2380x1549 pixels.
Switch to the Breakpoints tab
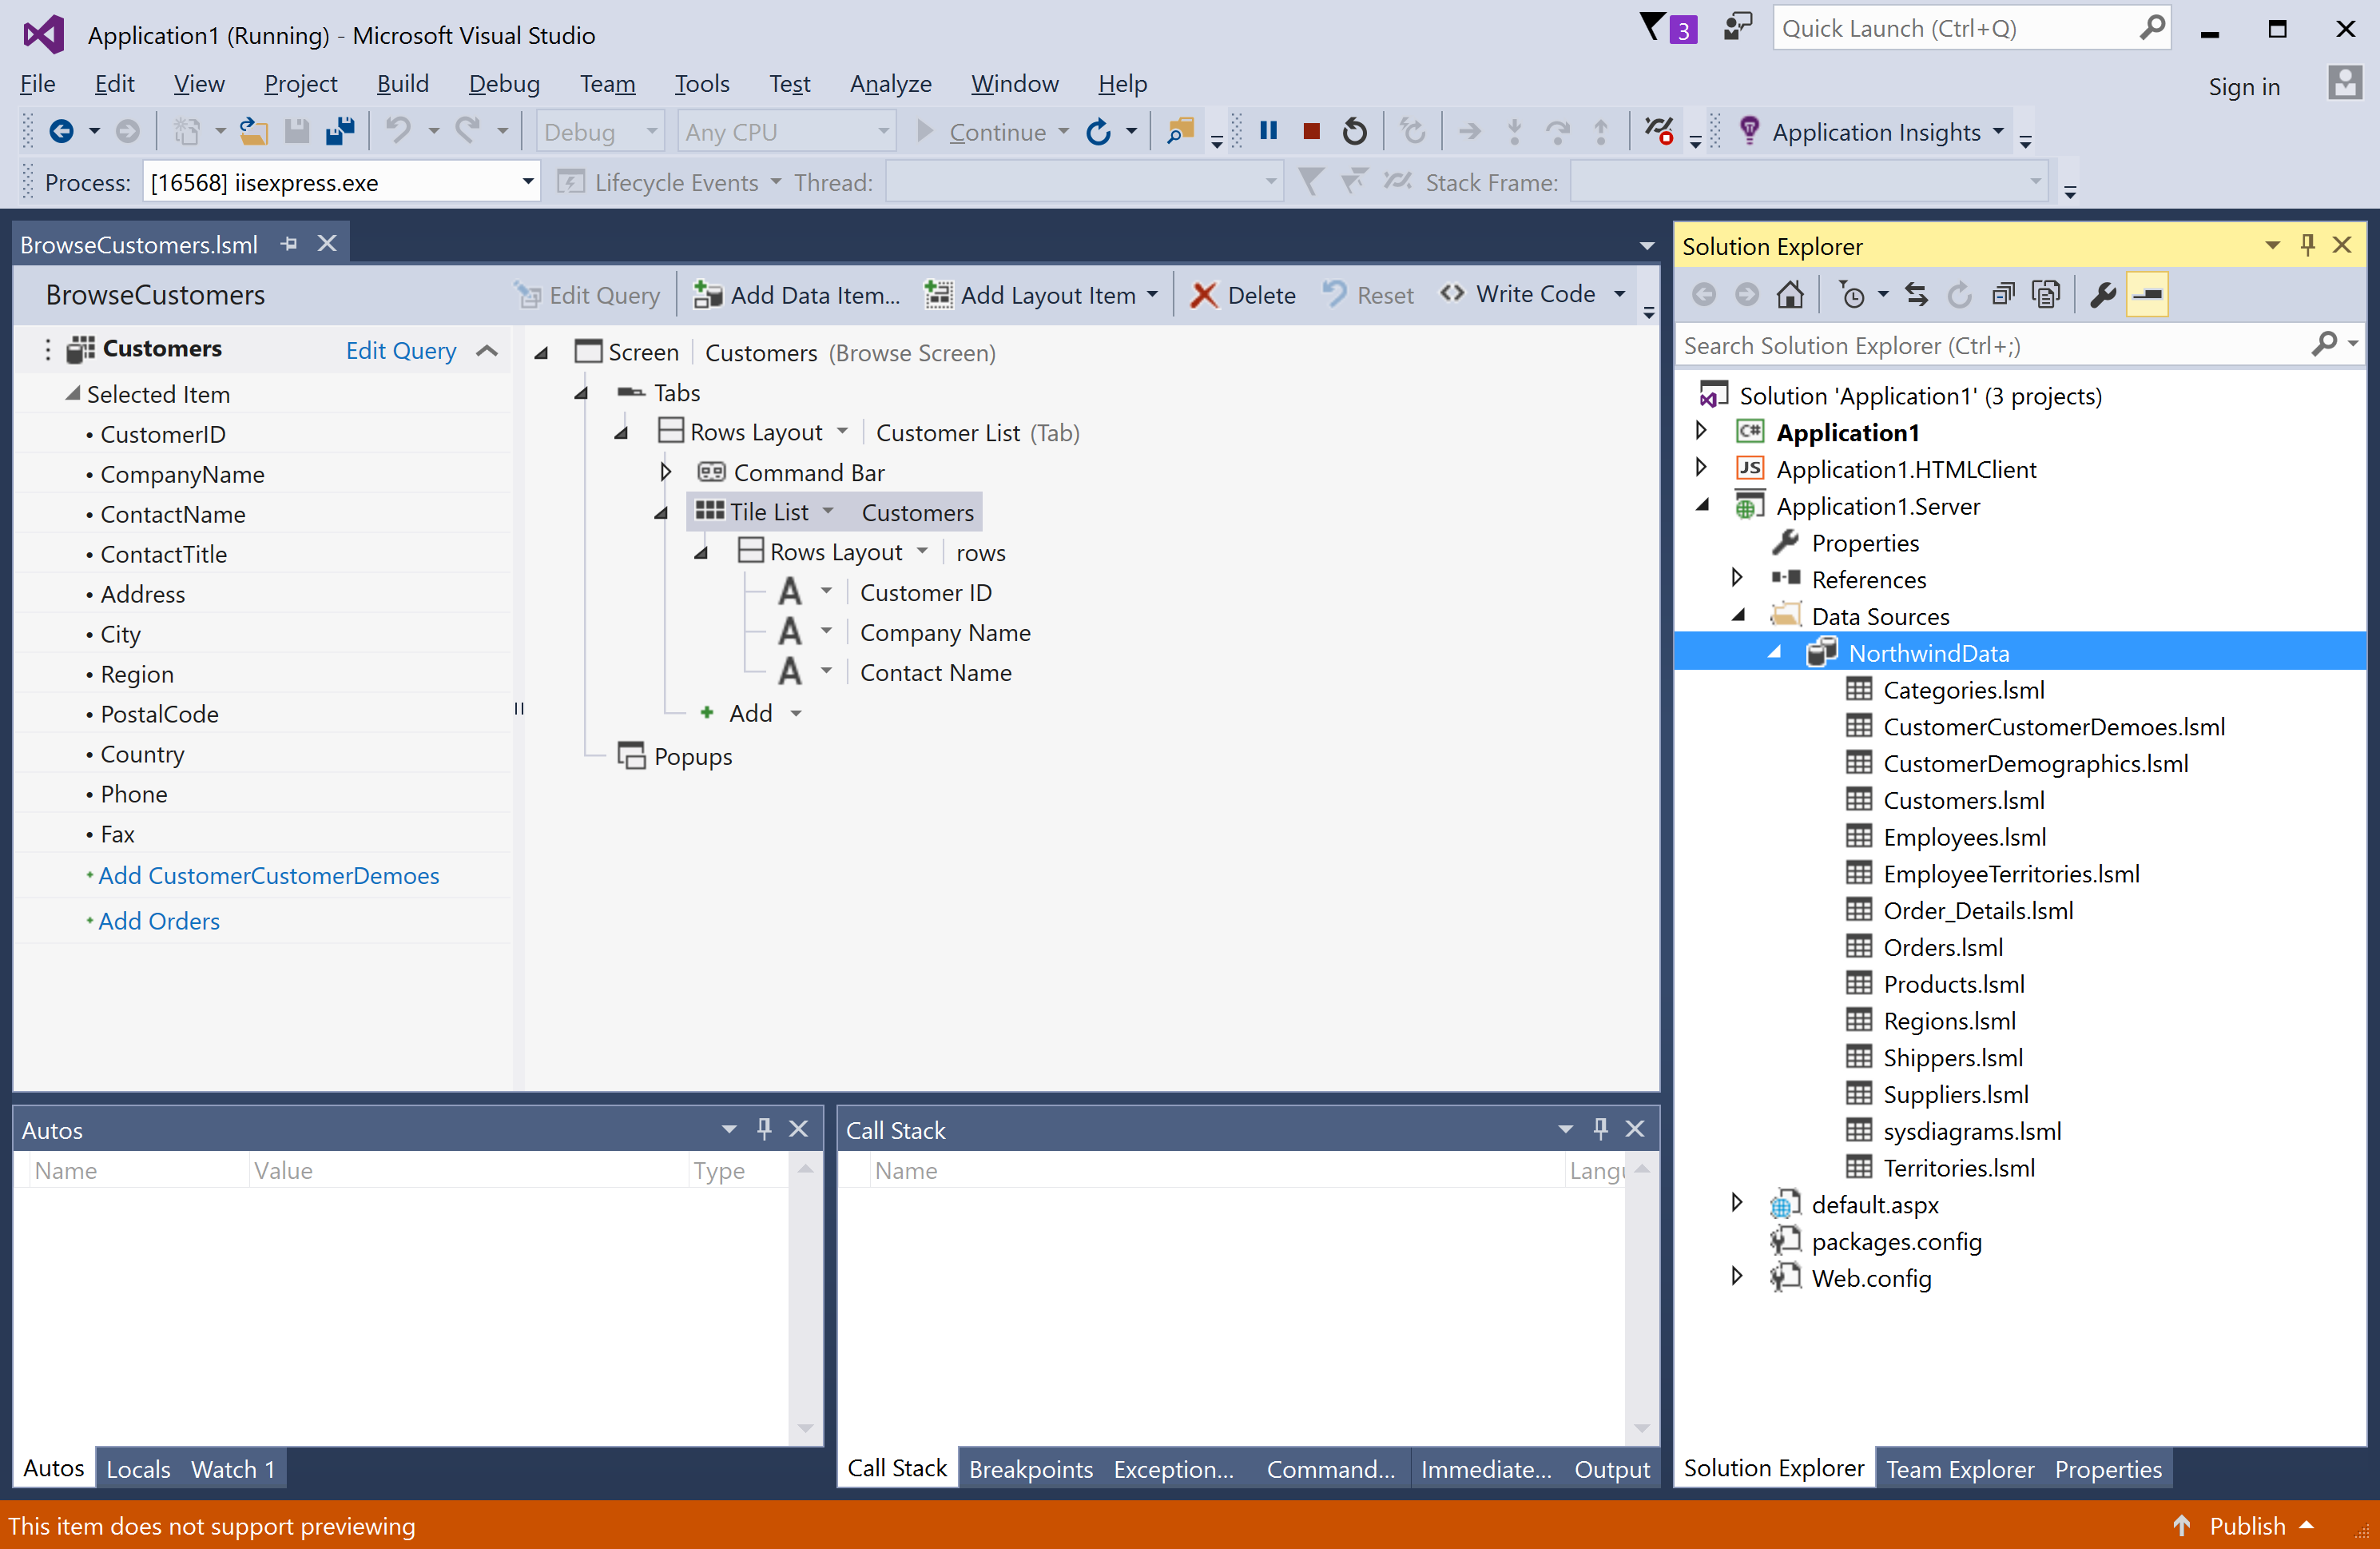[1030, 1468]
